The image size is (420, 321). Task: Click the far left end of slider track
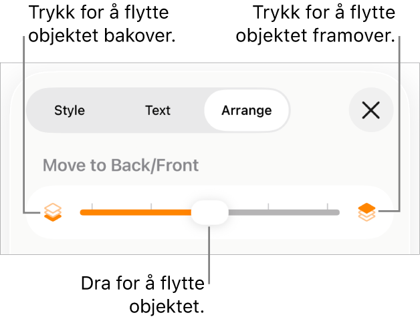coord(82,213)
